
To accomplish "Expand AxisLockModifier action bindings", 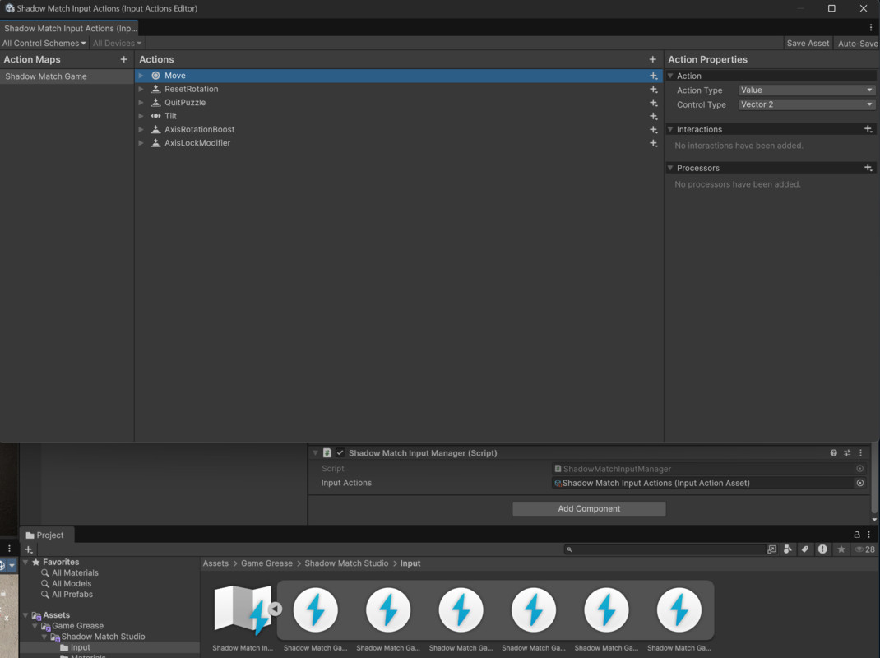I will (x=141, y=143).
